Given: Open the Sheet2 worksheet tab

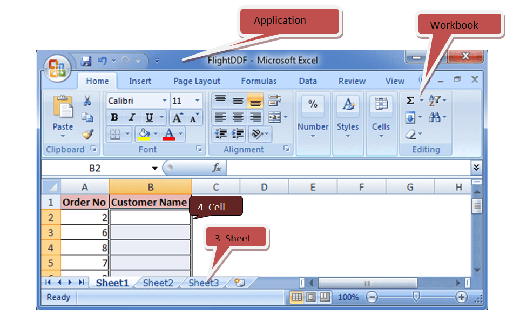Looking at the screenshot, I should click(158, 283).
